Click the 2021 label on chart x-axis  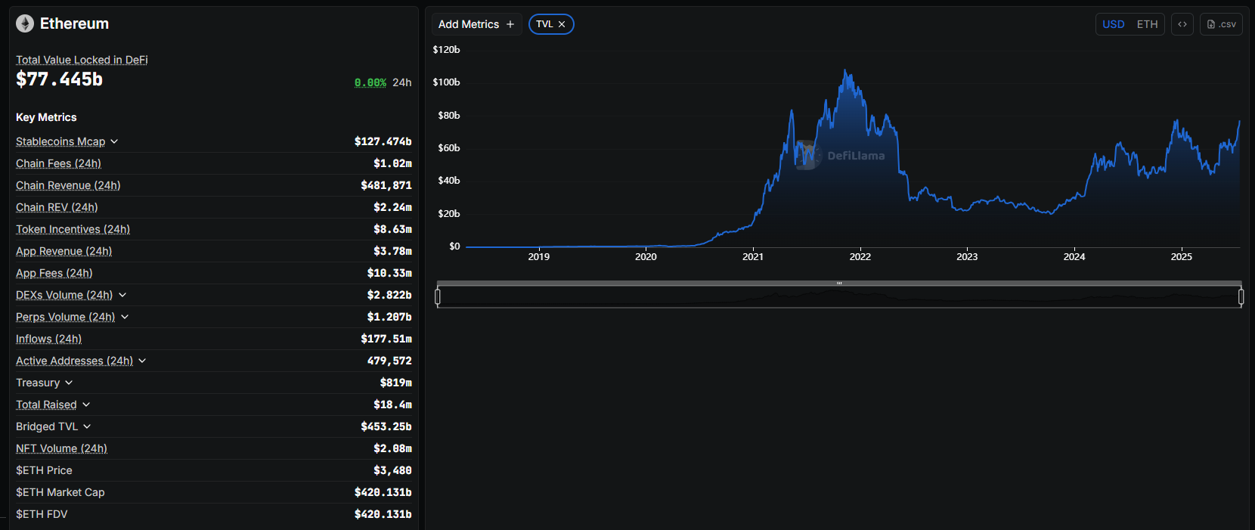pyautogui.click(x=753, y=257)
